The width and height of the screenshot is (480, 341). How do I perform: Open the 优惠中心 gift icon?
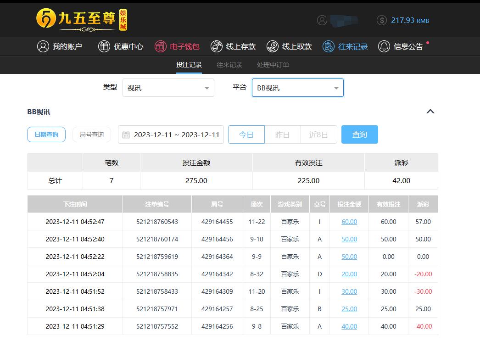point(104,46)
